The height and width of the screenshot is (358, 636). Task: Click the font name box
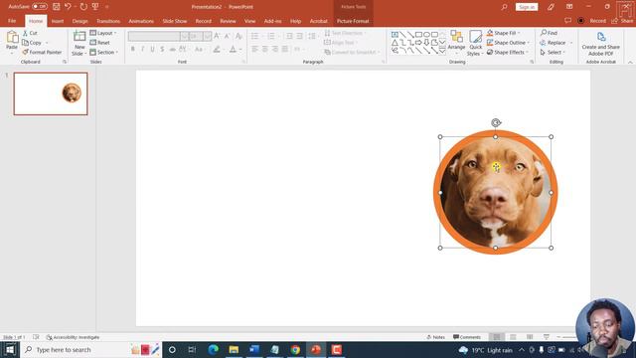click(154, 36)
